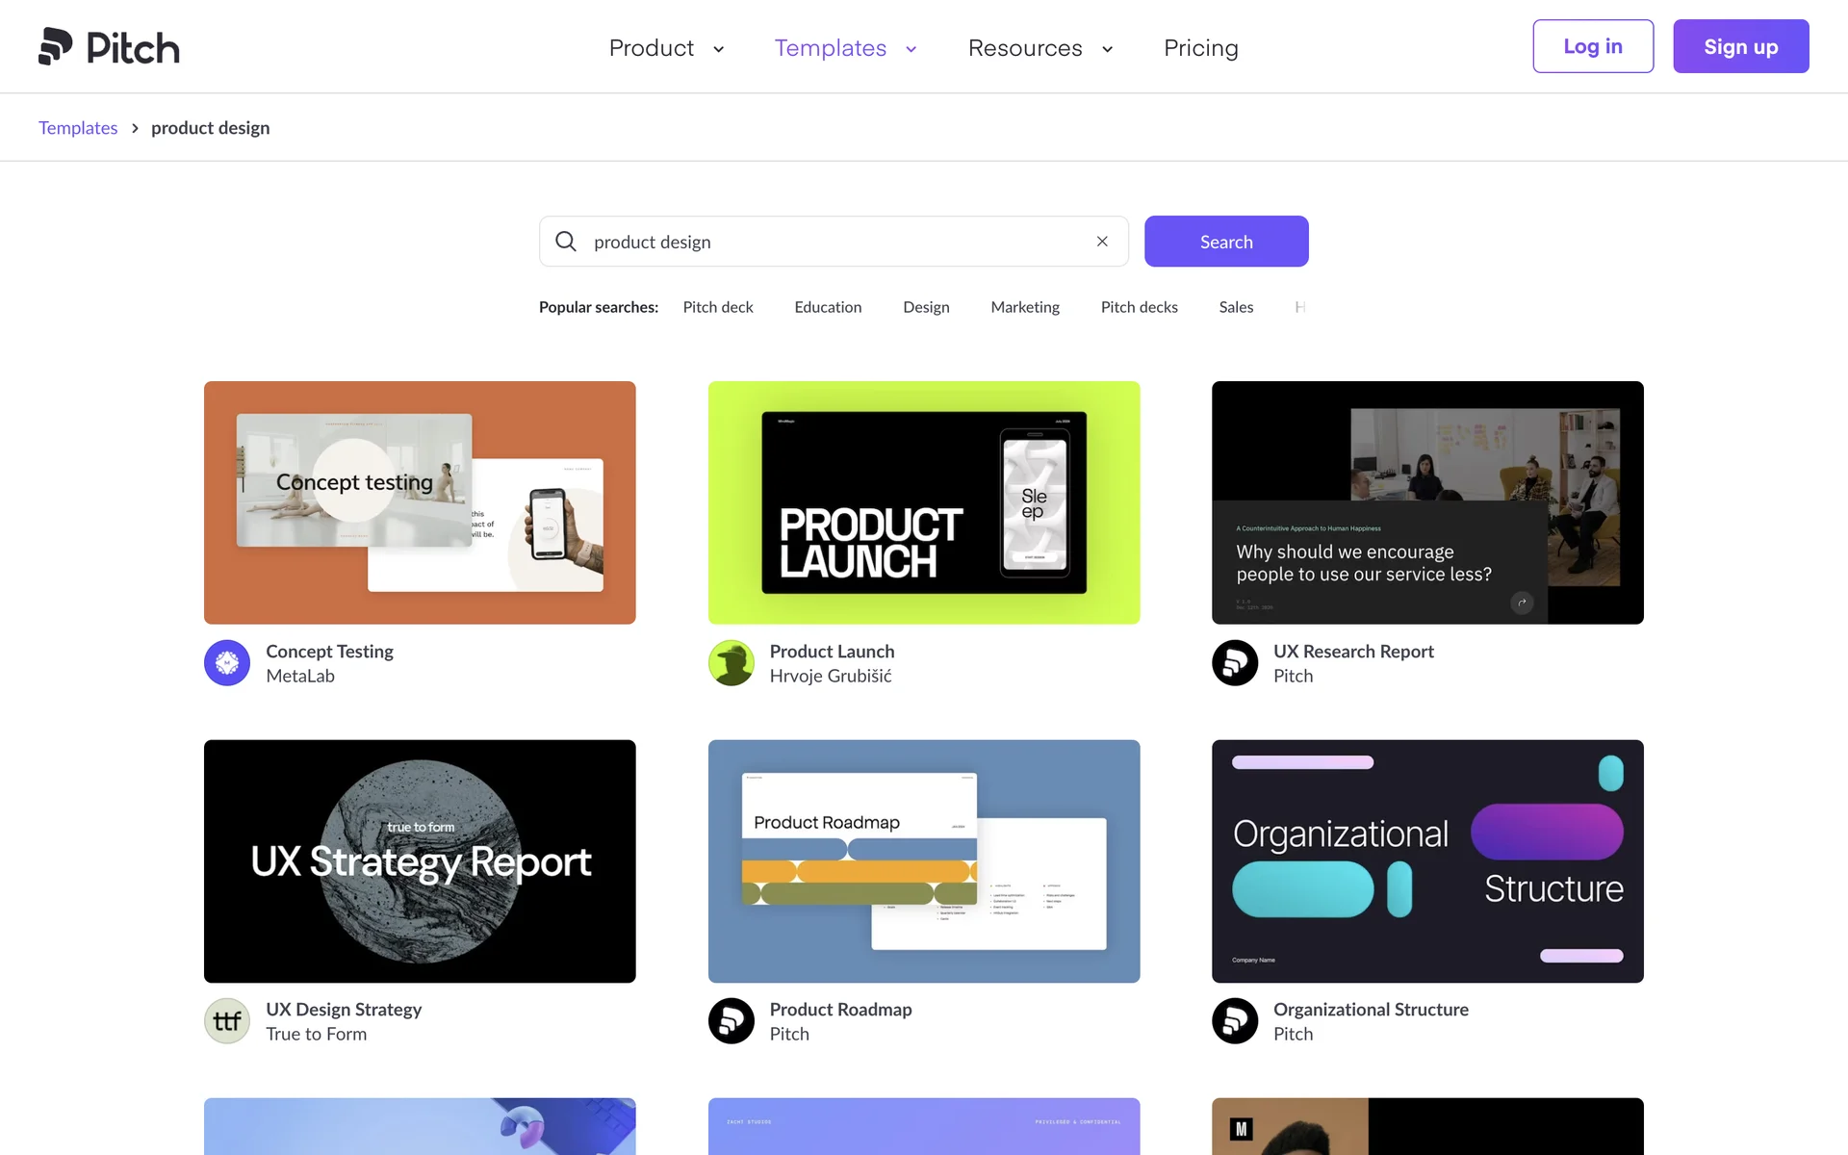Open the Product Launch template thumbnail

pyautogui.click(x=924, y=502)
